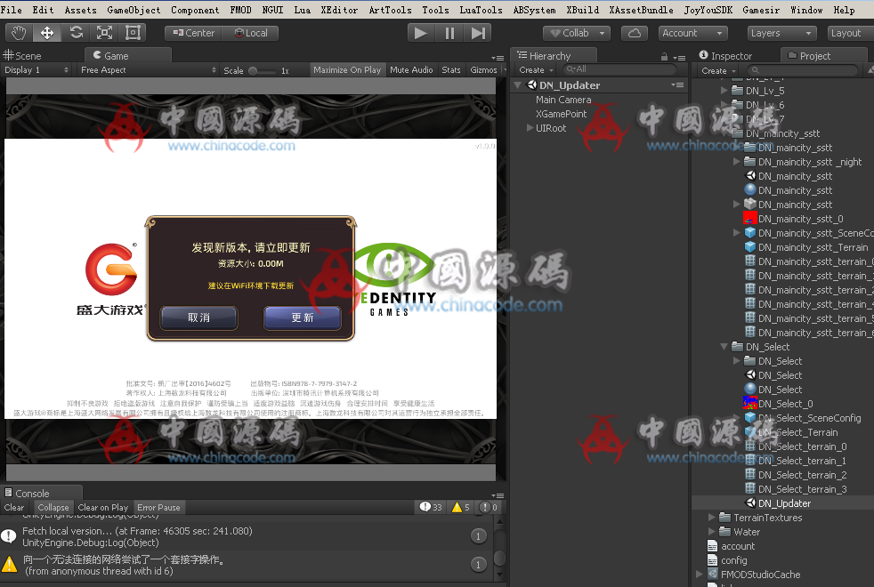Toggle Maximize On Play
The height and width of the screenshot is (587, 874).
(347, 70)
